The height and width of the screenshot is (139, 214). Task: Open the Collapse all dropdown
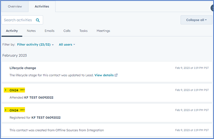pyautogui.click(x=197, y=20)
